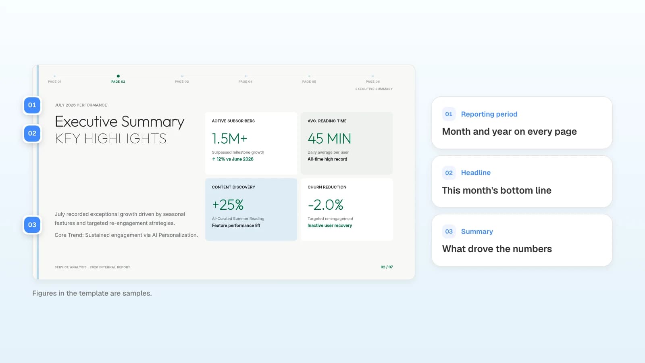Click the Feature performance lift note

pos(236,225)
